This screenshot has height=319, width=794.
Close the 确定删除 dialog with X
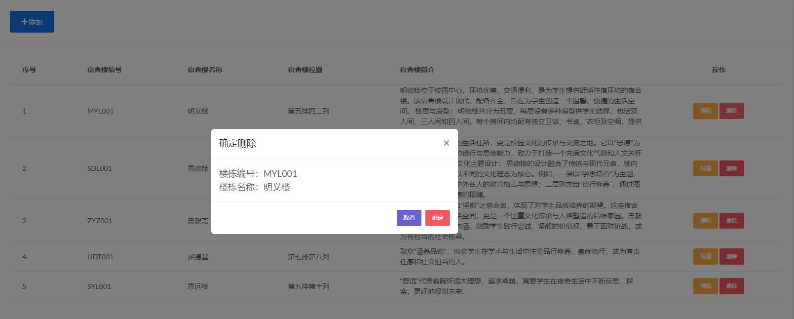click(x=446, y=143)
